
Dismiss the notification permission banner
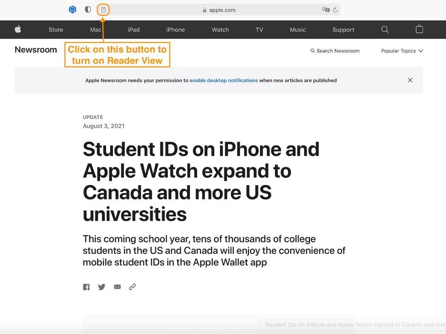[410, 80]
